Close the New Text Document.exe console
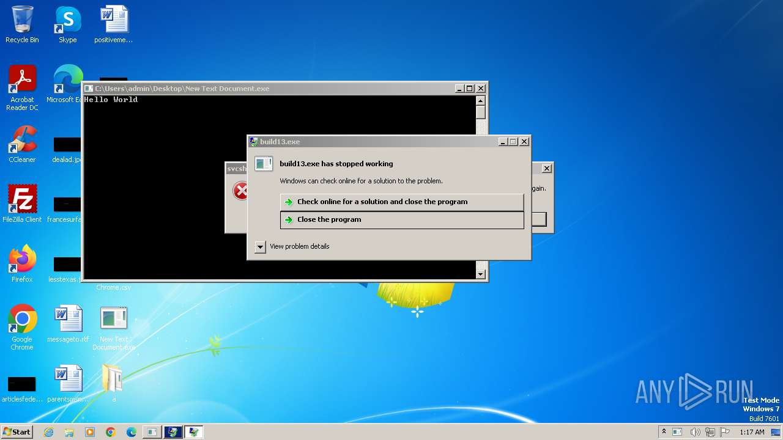Viewport: 783px width, 440px height. [x=481, y=89]
